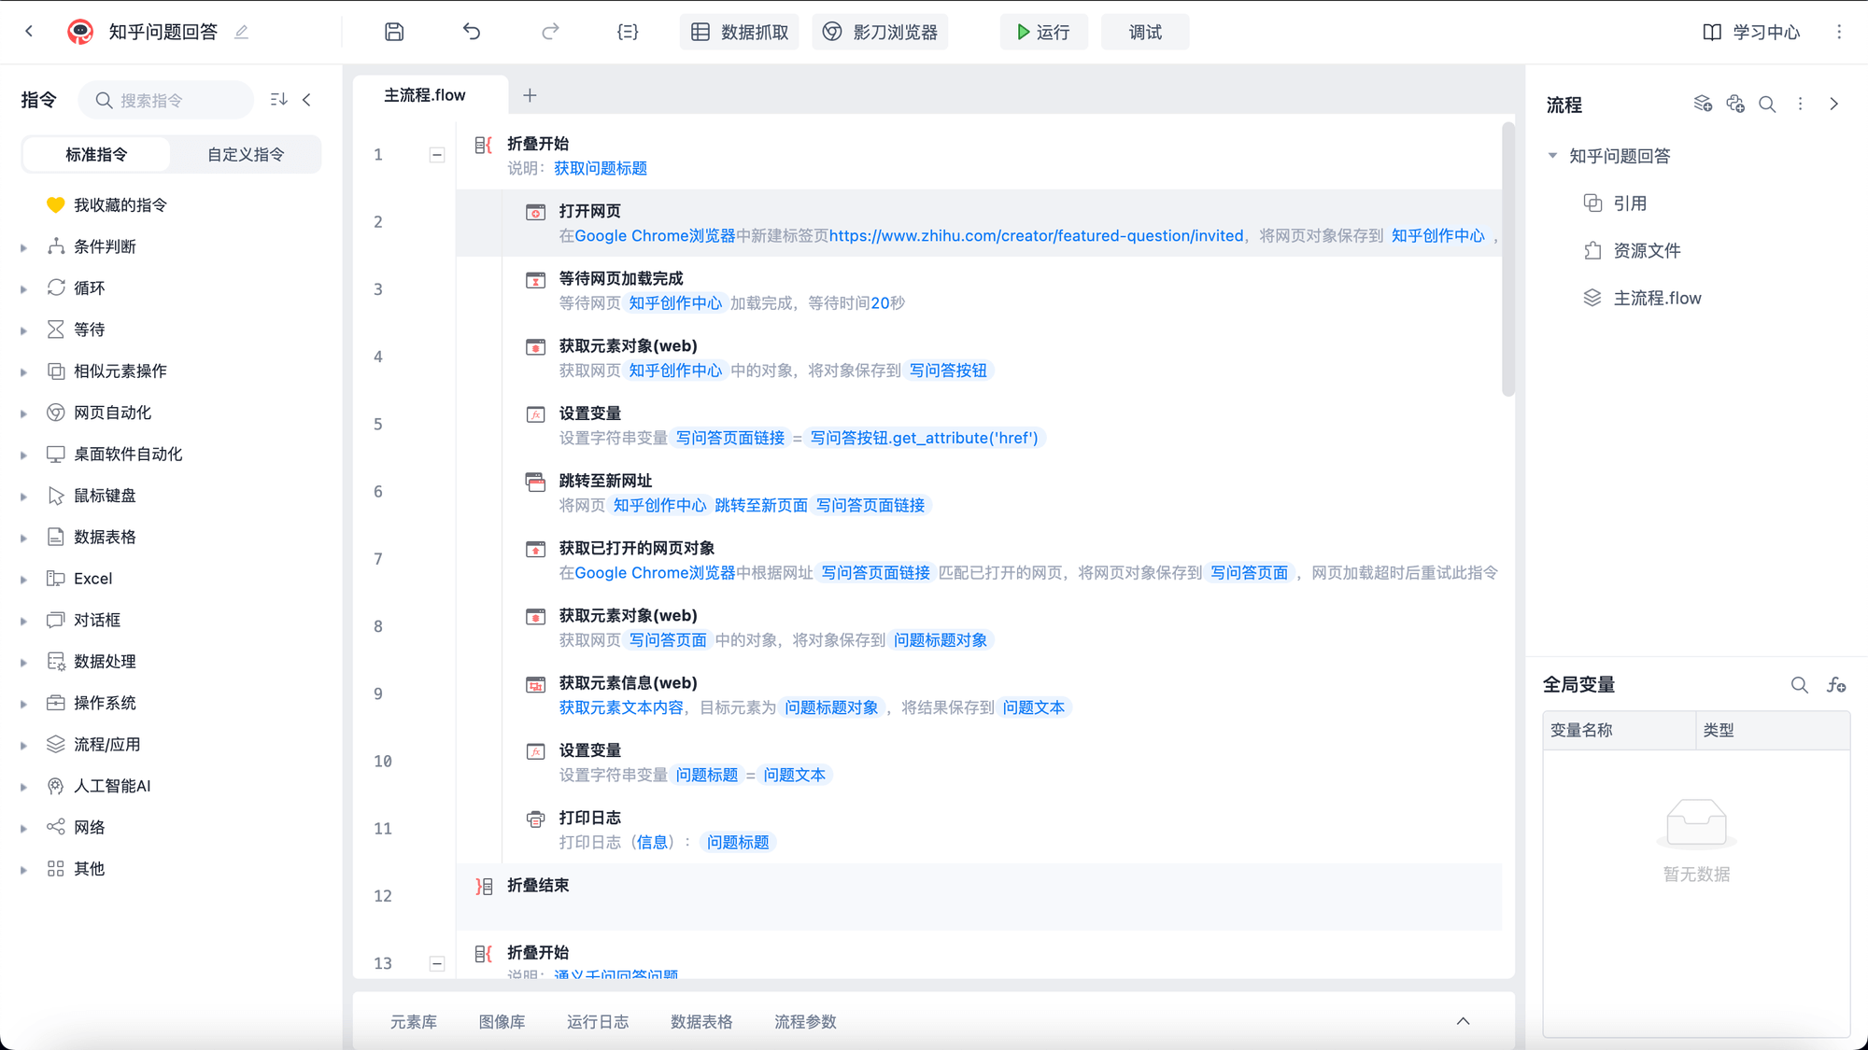Screen dimensions: 1868x1050
Task: Open 影刀浏览器
Action: (x=880, y=32)
